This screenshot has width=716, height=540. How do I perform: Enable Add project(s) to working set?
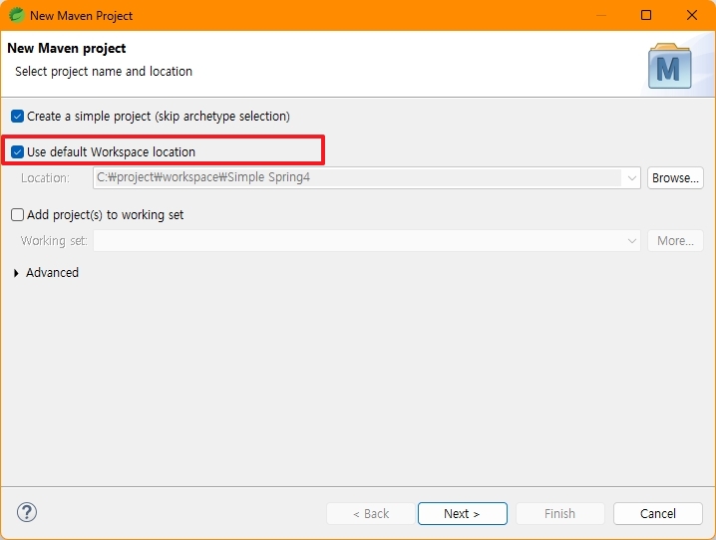coord(17,215)
